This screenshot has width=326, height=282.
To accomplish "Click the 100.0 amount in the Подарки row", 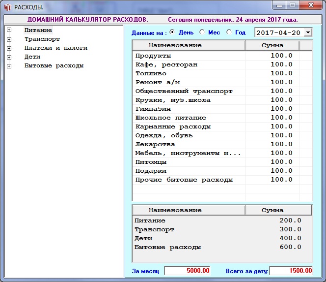I will tap(281, 171).
